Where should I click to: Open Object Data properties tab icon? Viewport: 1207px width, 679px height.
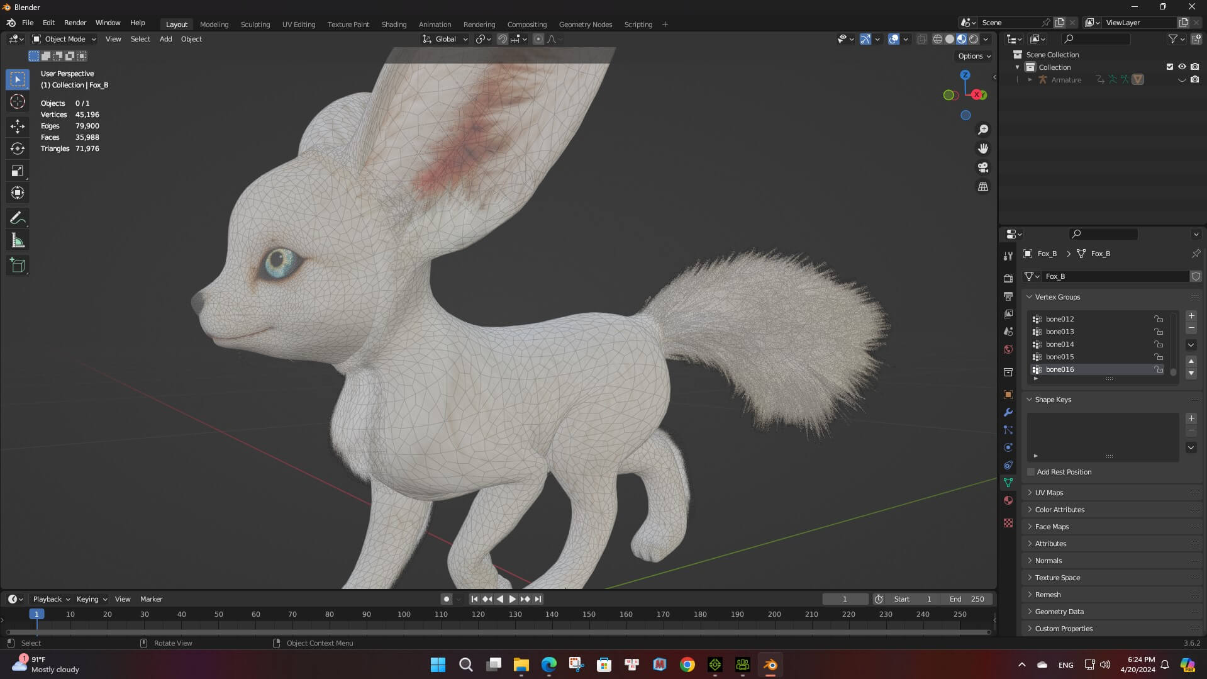click(x=1008, y=483)
